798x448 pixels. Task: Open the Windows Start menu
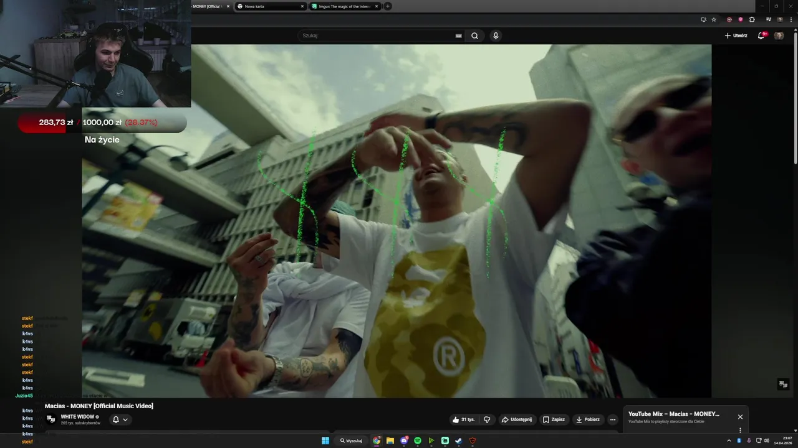click(325, 441)
